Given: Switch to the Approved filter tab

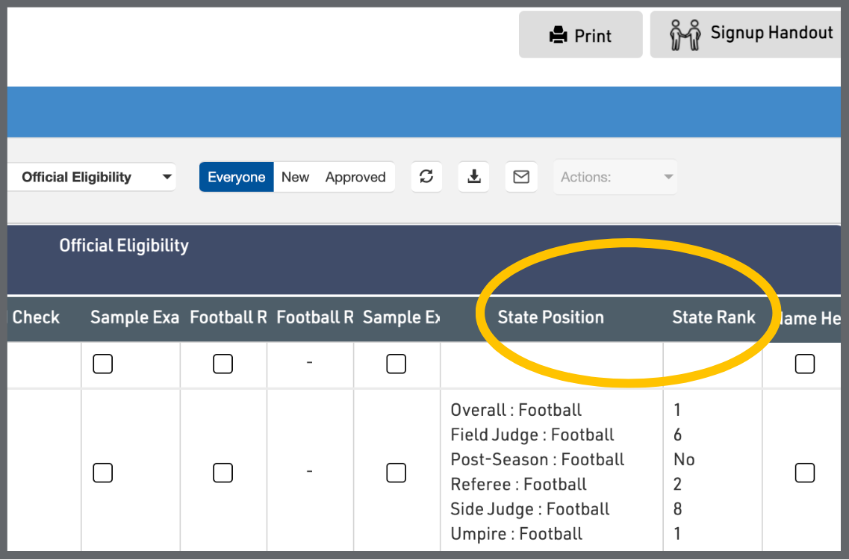Looking at the screenshot, I should click(x=355, y=177).
